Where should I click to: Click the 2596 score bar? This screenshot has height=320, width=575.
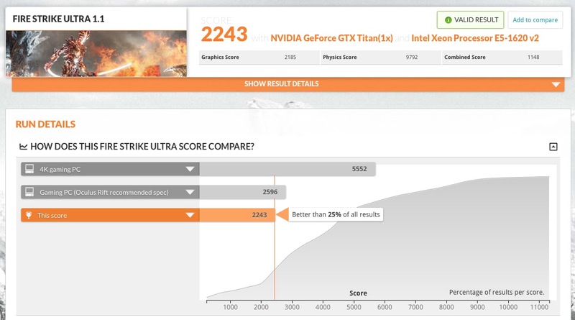(x=242, y=192)
